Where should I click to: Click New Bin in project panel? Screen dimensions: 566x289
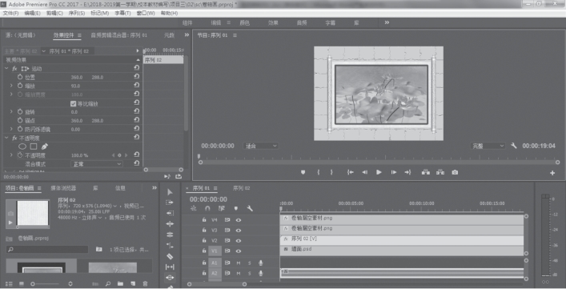pyautogui.click(x=120, y=284)
